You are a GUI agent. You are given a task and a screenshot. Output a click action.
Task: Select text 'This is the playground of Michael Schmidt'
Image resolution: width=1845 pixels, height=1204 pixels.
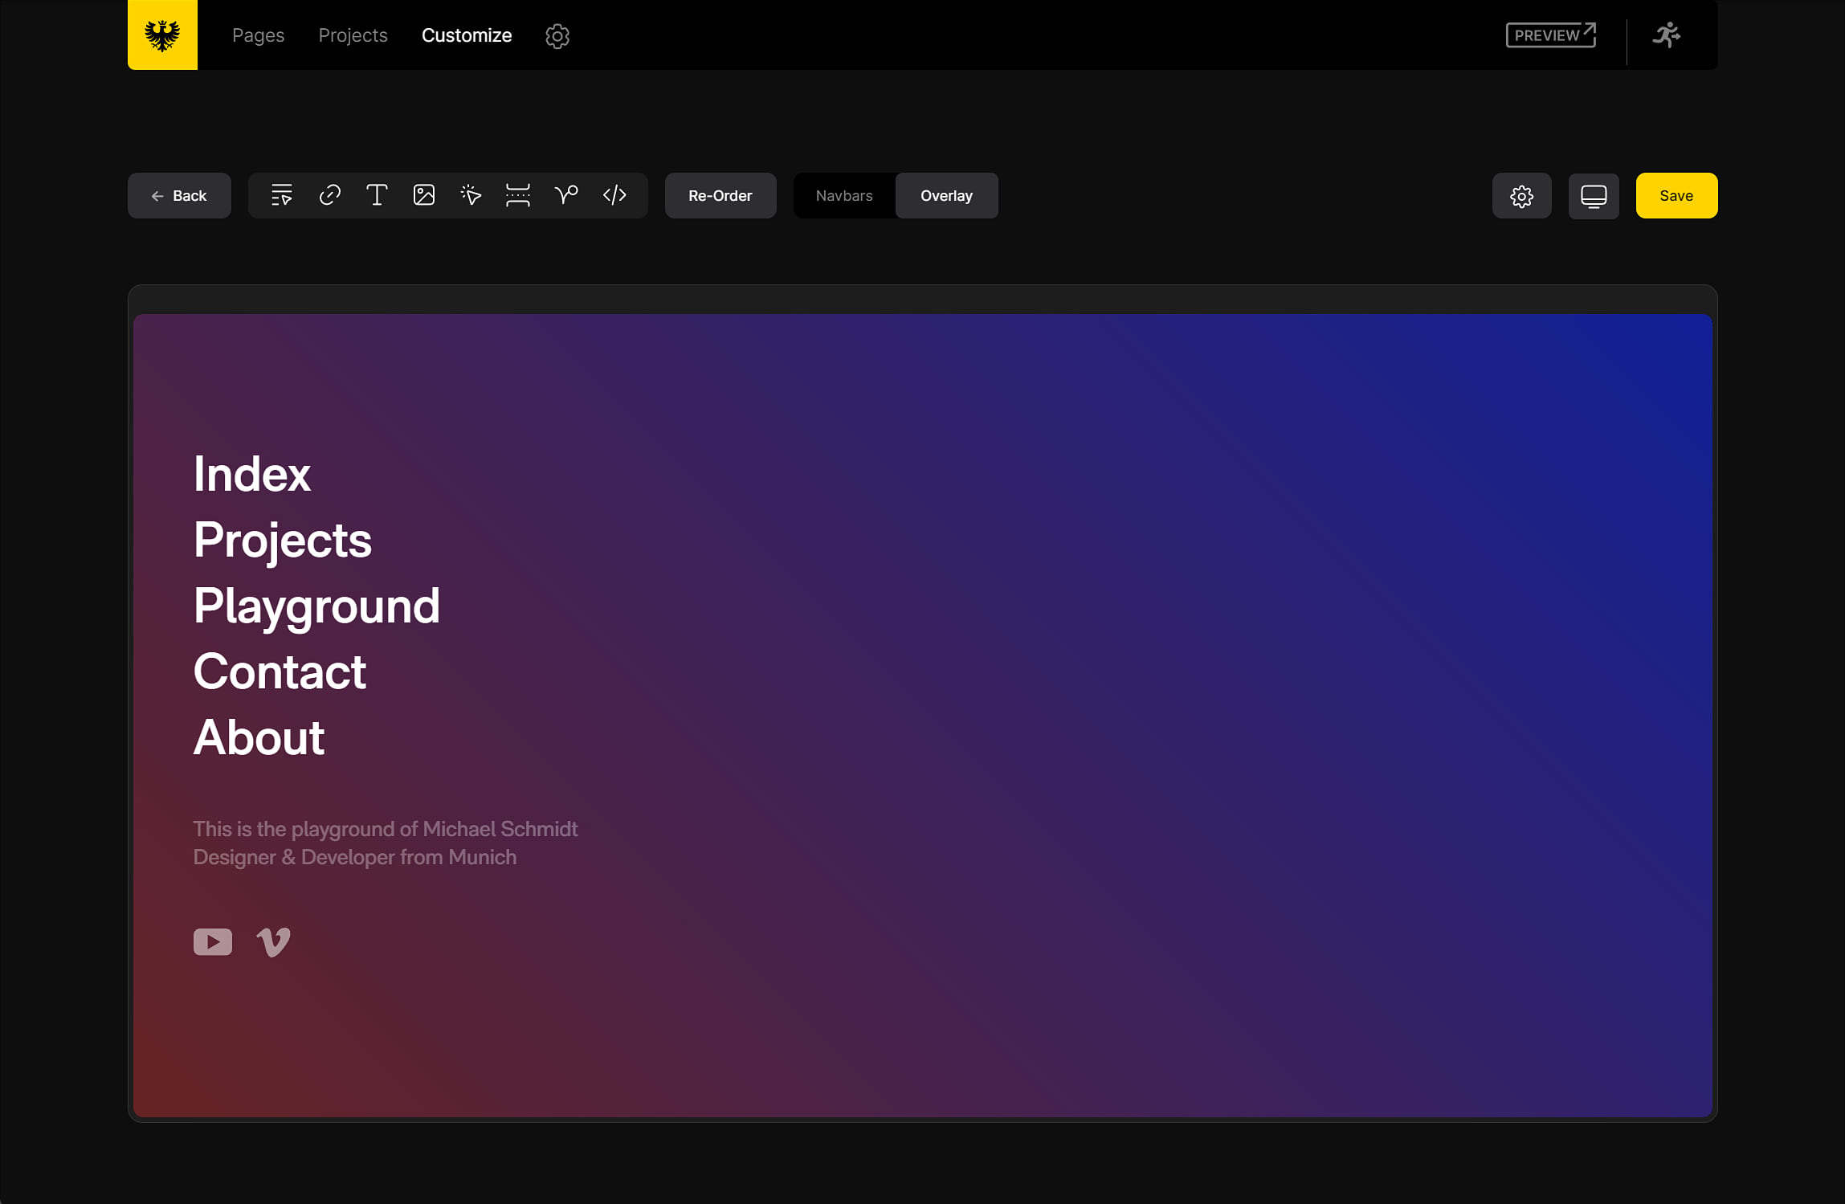[x=386, y=829]
